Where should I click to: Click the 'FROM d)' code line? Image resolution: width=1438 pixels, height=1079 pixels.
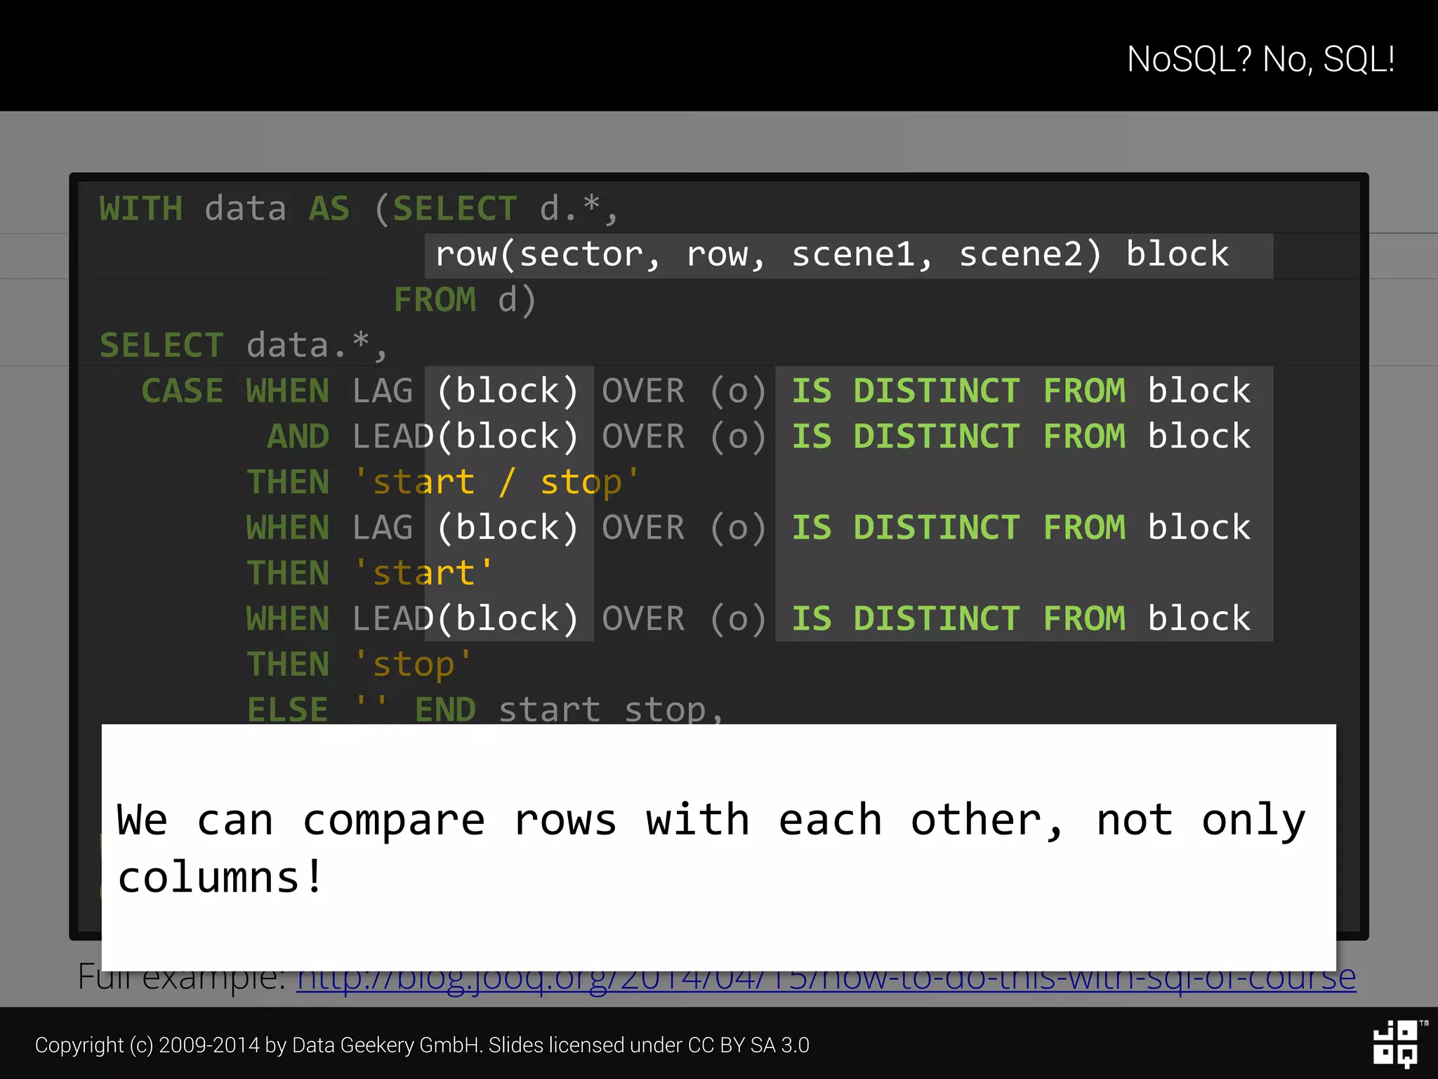465,300
